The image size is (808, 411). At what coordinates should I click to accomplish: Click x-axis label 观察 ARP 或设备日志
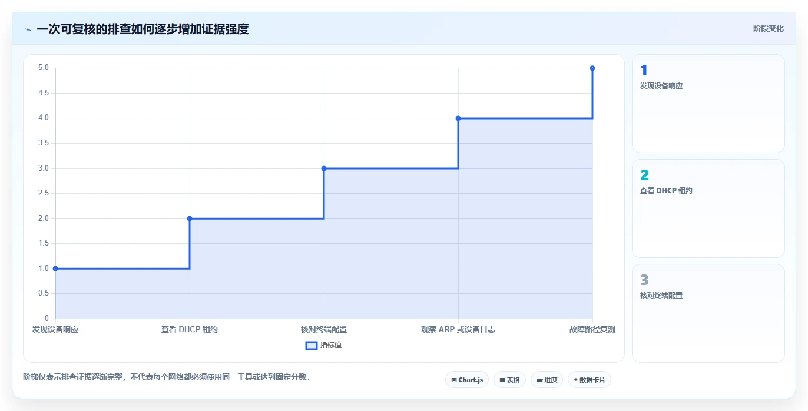click(458, 329)
